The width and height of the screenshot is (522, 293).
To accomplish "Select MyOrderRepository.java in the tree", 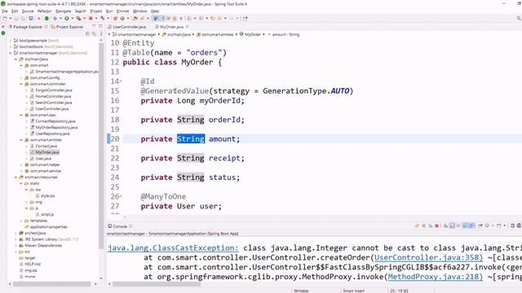I will [x=56, y=127].
